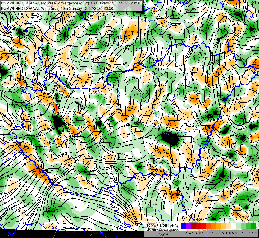Click the legend label 'MoistureConvergence'
Viewport: 259px width, 238px height.
click(x=162, y=230)
